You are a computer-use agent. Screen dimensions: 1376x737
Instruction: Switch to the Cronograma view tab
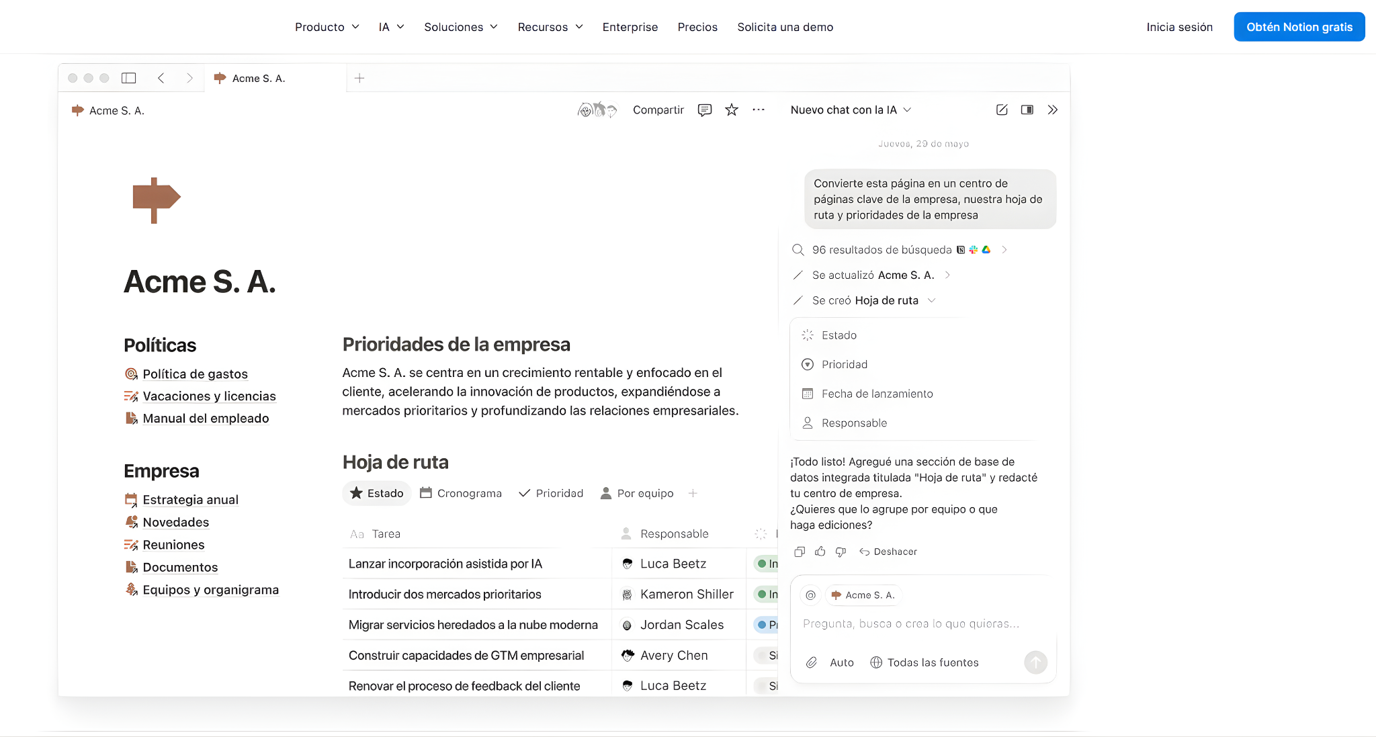461,493
